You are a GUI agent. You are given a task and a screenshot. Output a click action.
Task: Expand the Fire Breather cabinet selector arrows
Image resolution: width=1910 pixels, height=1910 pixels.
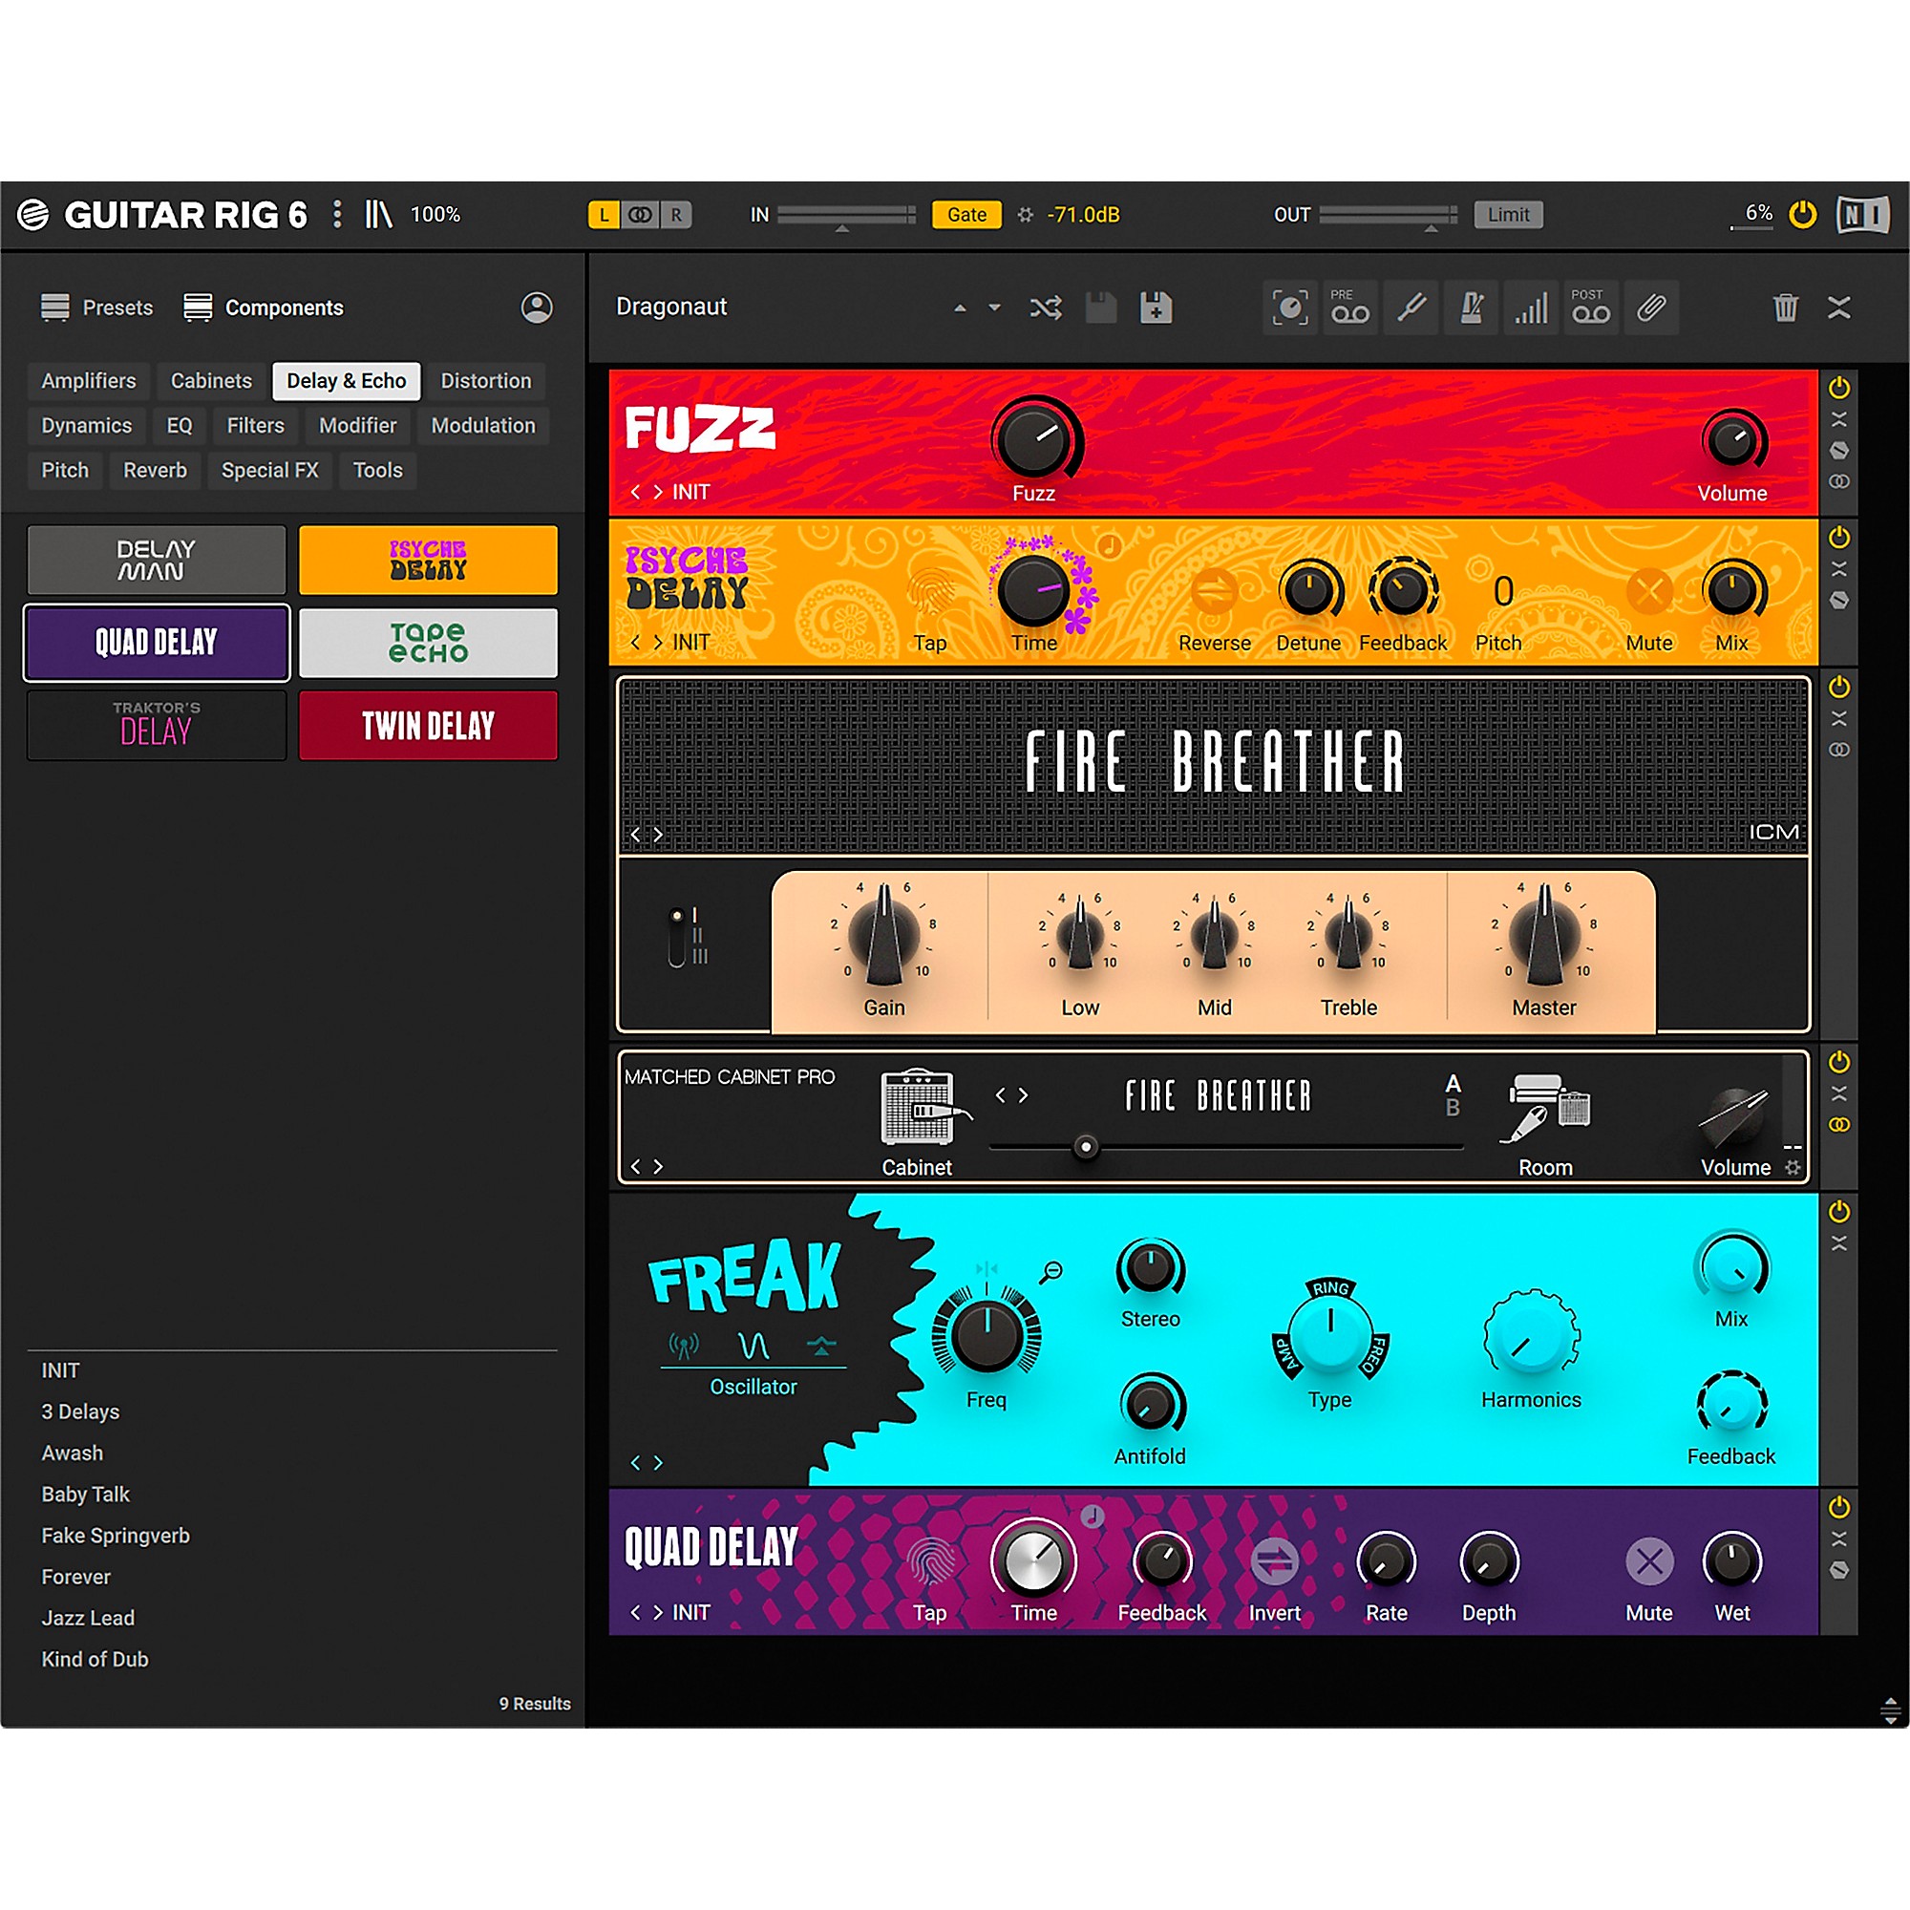[x=1012, y=1094]
